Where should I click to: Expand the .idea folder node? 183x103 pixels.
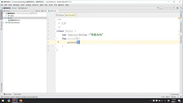point(6,16)
